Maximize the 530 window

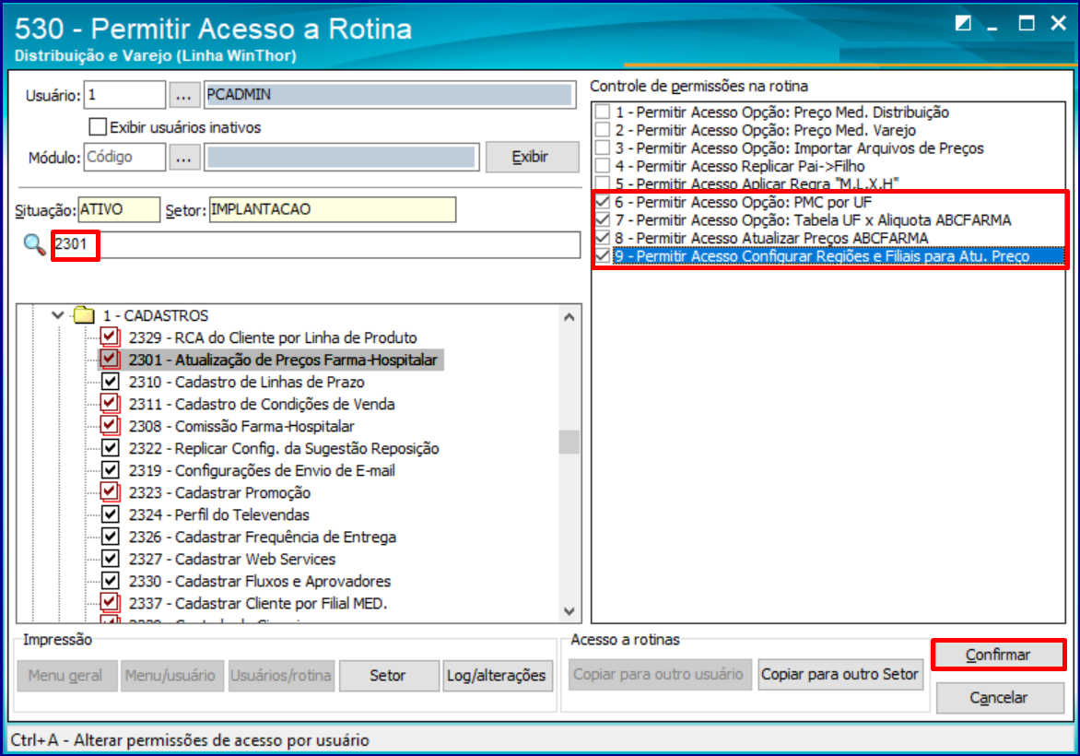[1027, 23]
